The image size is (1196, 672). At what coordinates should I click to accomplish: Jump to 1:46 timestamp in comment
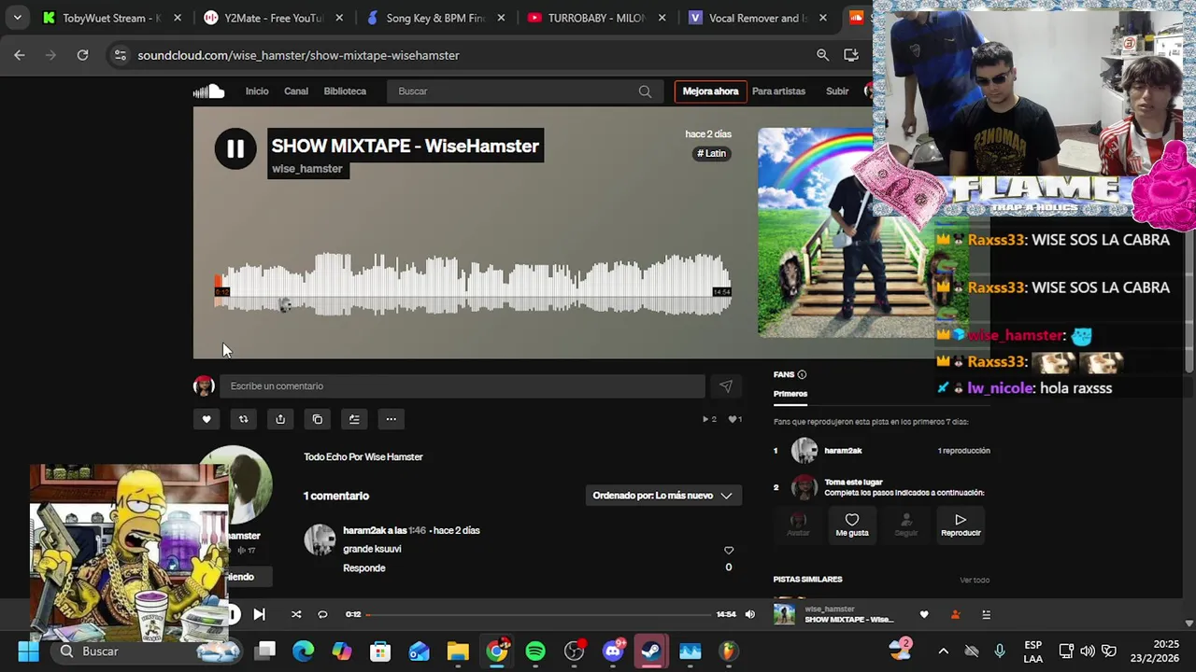[x=417, y=531]
